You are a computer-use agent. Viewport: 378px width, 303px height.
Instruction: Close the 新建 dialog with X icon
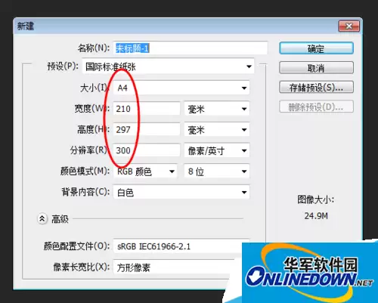349,26
